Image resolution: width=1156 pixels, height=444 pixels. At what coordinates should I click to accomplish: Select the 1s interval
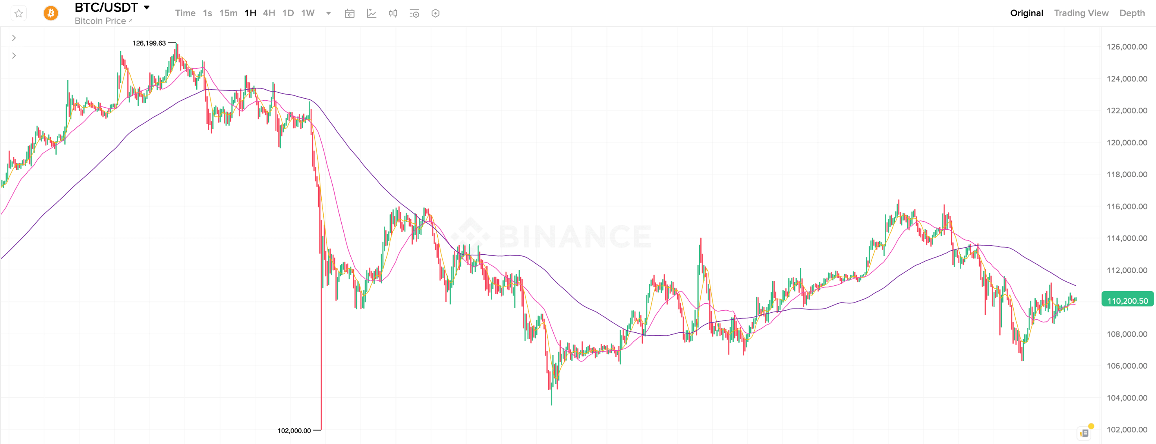[207, 13]
